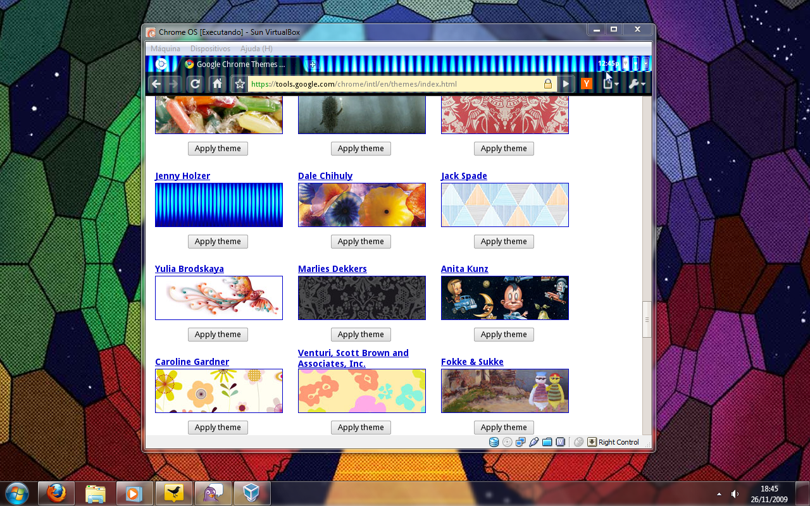Apply the Jenny Holzer theme
Image resolution: width=810 pixels, height=506 pixels.
(218, 242)
